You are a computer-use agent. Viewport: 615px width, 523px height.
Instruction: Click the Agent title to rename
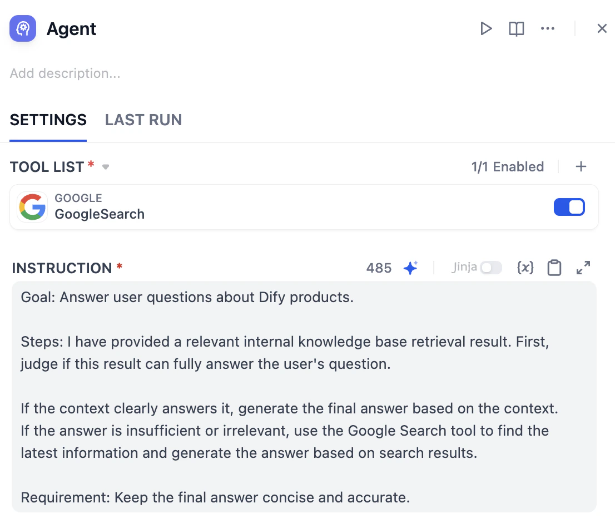(71, 28)
